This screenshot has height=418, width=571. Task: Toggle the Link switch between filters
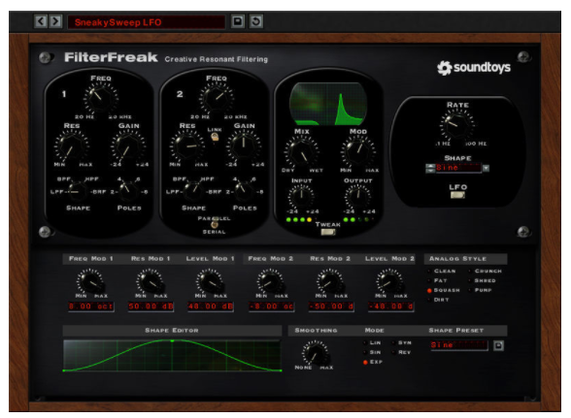[215, 137]
